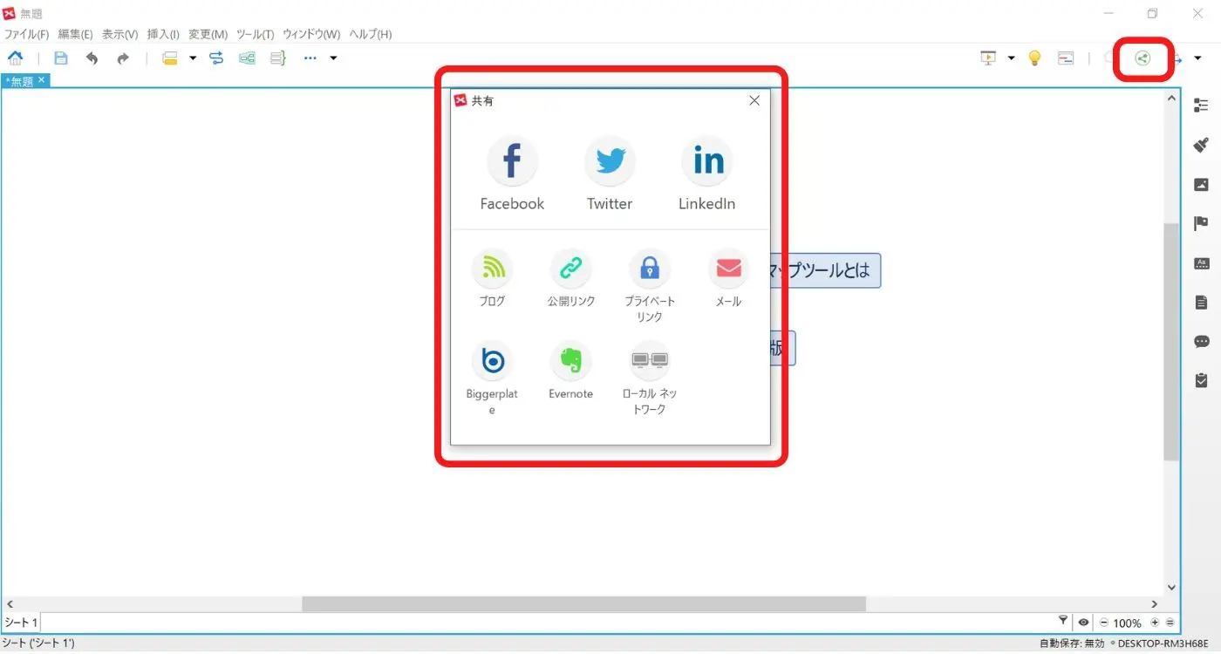Select the マップツールとは topic on the map
Viewport: 1221px width, 654px height.
click(826, 270)
